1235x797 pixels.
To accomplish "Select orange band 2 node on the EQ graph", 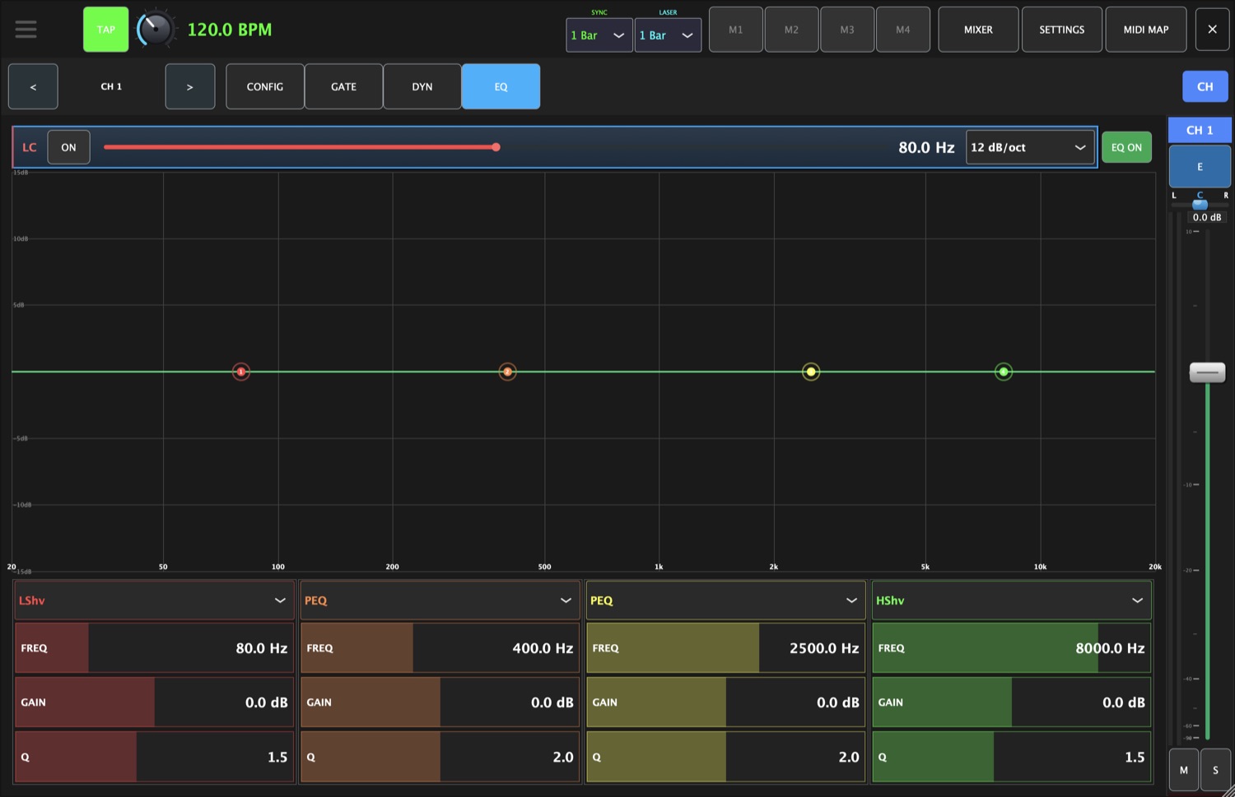I will [x=508, y=372].
